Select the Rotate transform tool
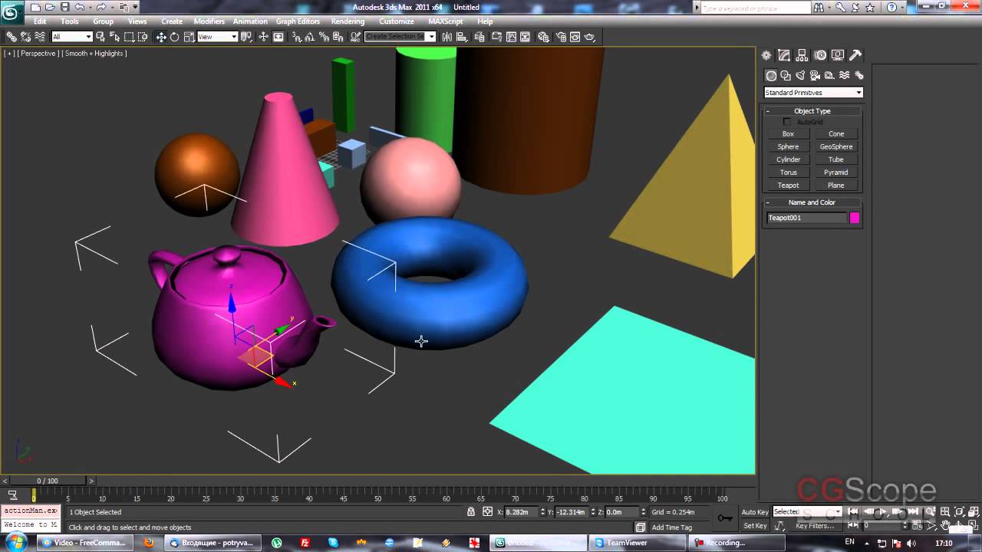 [174, 37]
